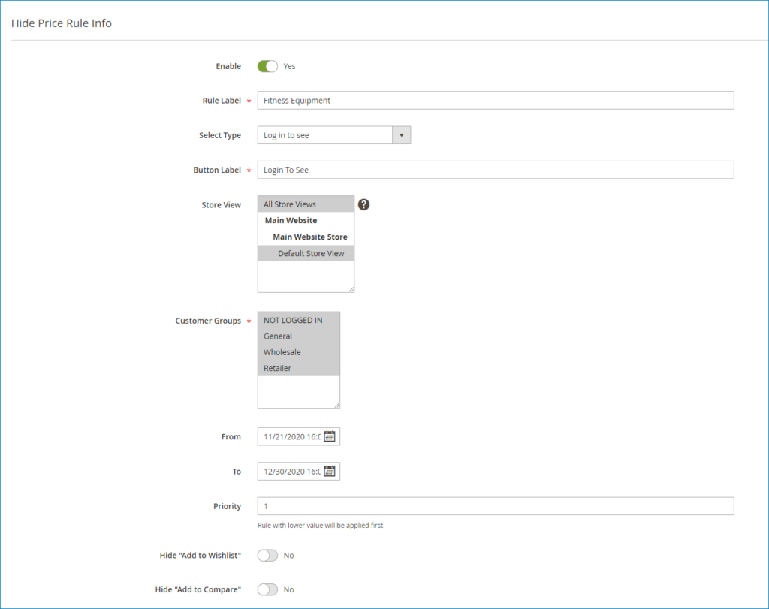Viewport: 769px width, 609px height.
Task: Select NOT LOGGED IN customer group
Action: [x=299, y=320]
